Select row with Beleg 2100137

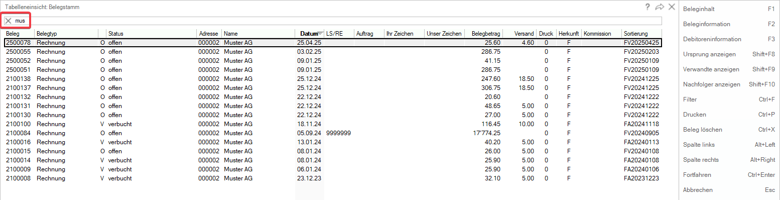pyautogui.click(x=333, y=88)
